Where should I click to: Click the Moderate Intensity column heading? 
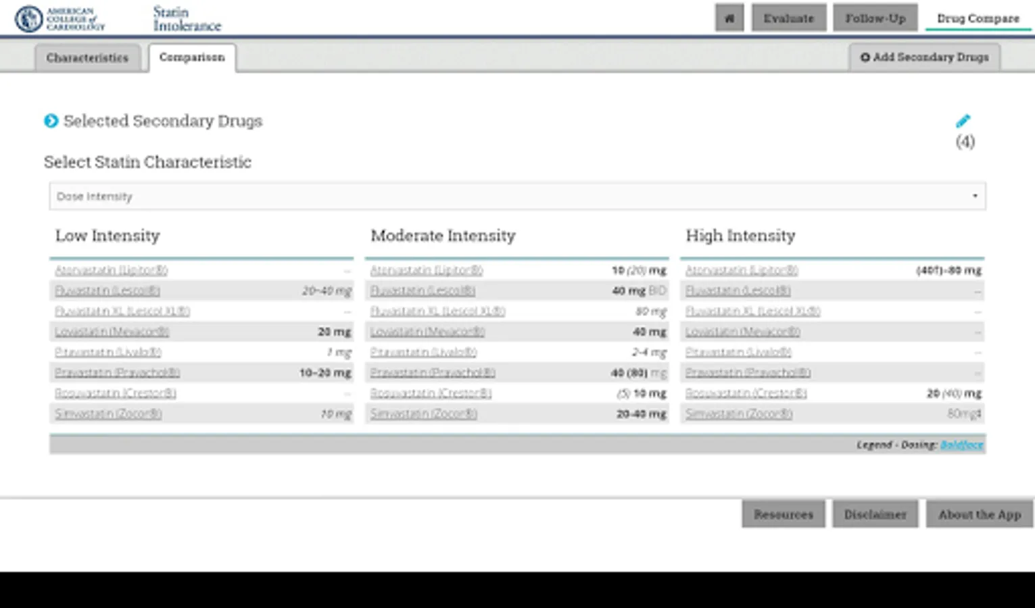[x=443, y=236]
